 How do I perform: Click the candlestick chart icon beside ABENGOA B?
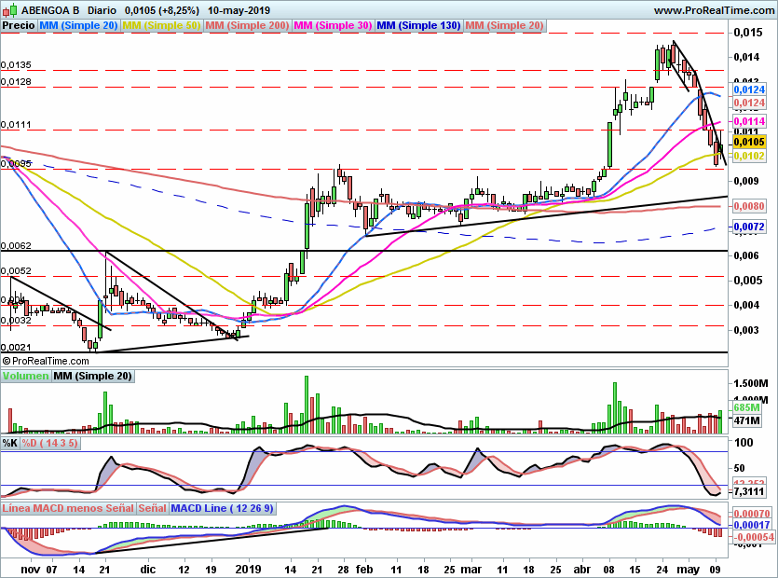tap(10, 10)
